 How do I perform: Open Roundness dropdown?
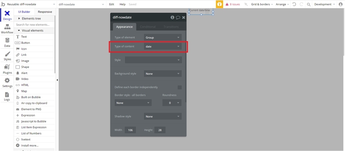(x=172, y=103)
